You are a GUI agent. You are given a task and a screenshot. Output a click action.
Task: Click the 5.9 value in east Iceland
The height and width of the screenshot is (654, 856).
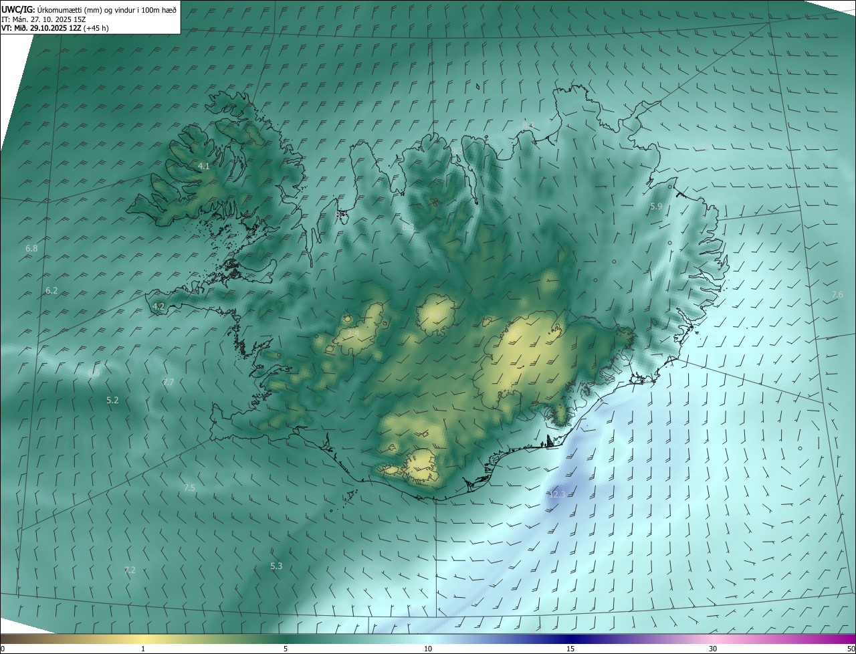coord(656,207)
